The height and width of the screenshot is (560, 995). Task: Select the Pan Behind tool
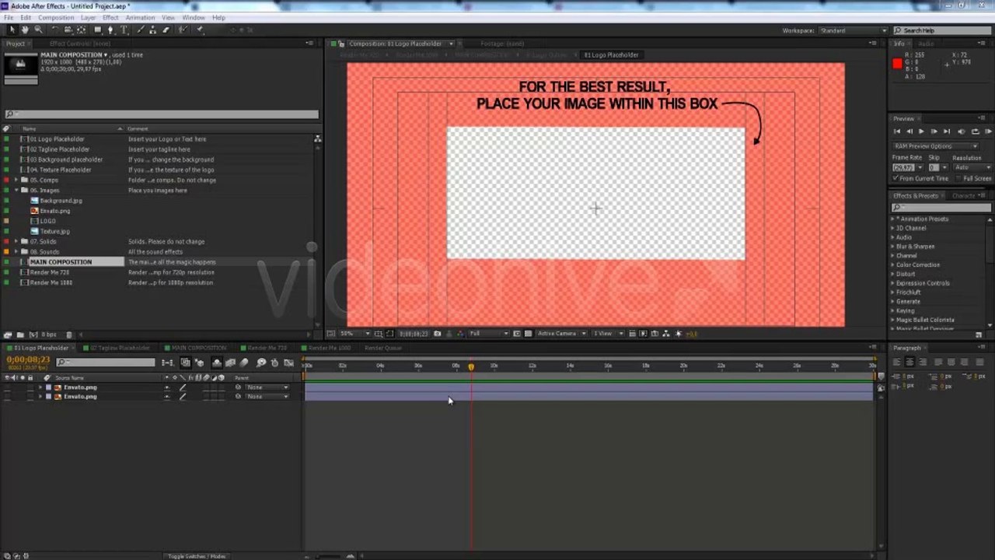tap(81, 30)
